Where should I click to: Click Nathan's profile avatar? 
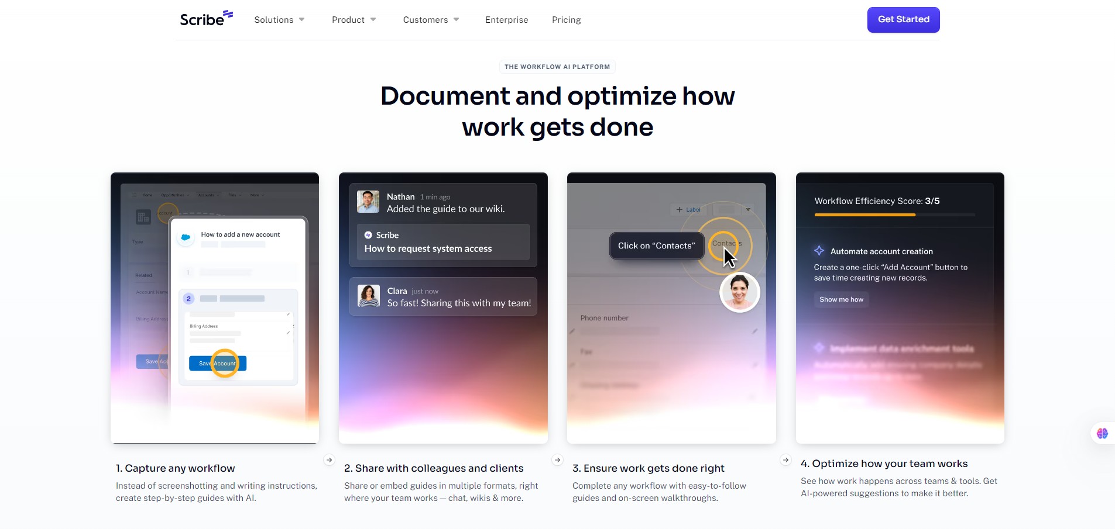coord(369,202)
